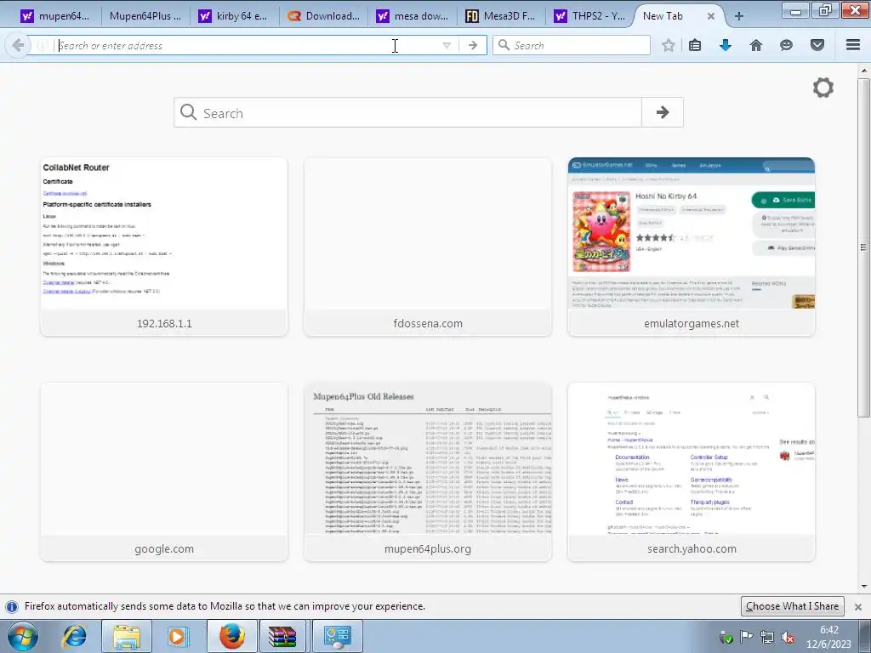Switch to the mupen64 Yahoo tab
This screenshot has width=871, height=653.
pyautogui.click(x=55, y=16)
